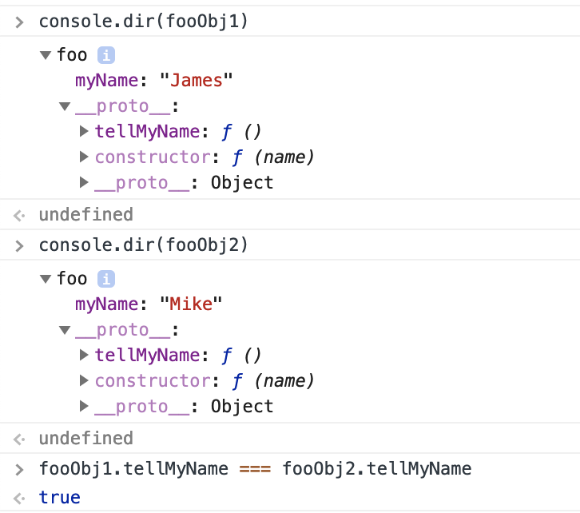Screen dimensions: 580x513
Task: Select the myName "James" property value
Action: [196, 81]
